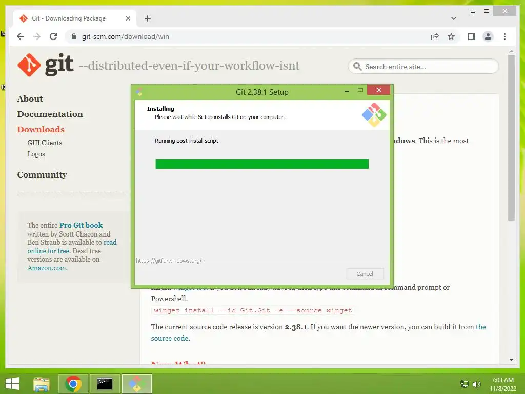Screen dimensions: 525x394
Task: Click the network tray icon
Action: pos(464,384)
